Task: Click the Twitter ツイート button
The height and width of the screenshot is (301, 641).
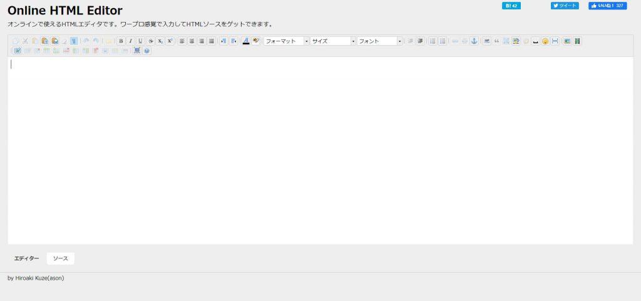Action: 565,6
